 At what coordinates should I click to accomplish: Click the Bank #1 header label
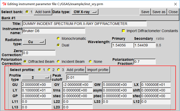click(8, 18)
